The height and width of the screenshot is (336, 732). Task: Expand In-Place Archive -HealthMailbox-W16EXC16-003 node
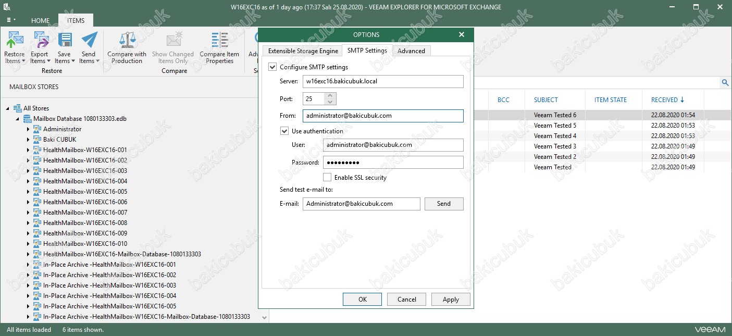(28, 285)
